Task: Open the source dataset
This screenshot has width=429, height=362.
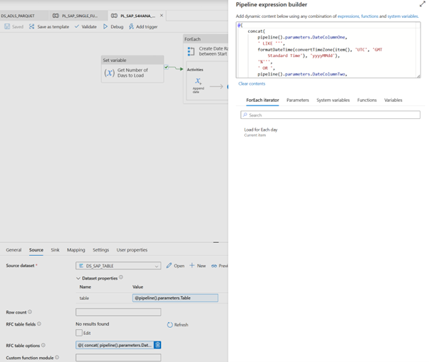Action: pos(175,266)
